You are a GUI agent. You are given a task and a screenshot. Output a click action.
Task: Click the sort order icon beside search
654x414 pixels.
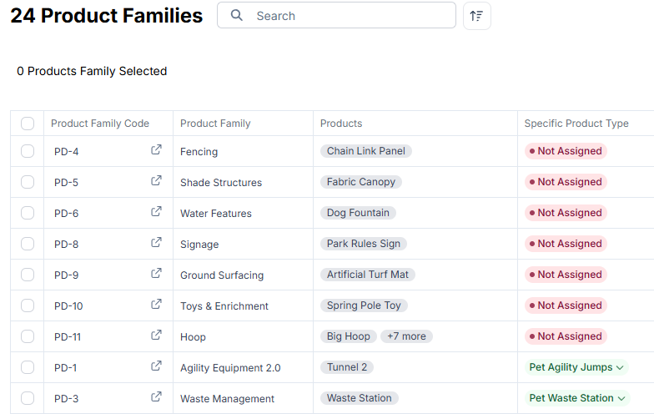(x=477, y=16)
